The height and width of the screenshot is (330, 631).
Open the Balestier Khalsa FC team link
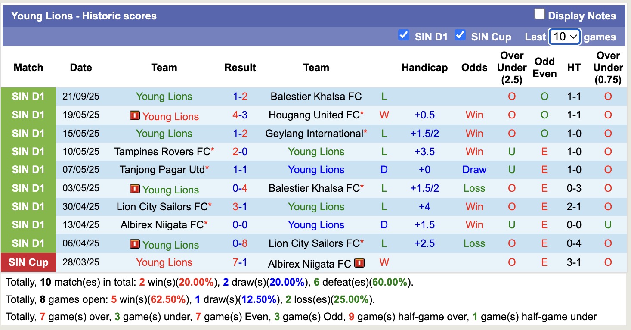pos(316,97)
